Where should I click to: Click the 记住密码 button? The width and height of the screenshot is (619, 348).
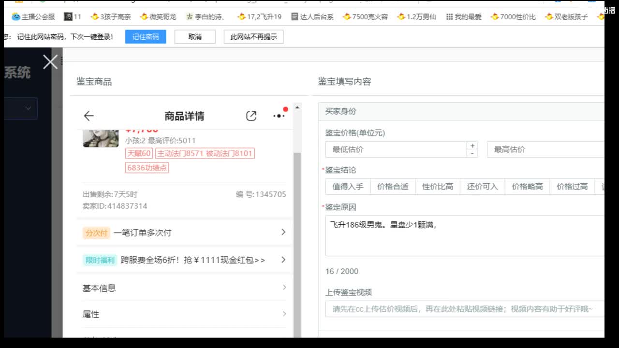[146, 37]
